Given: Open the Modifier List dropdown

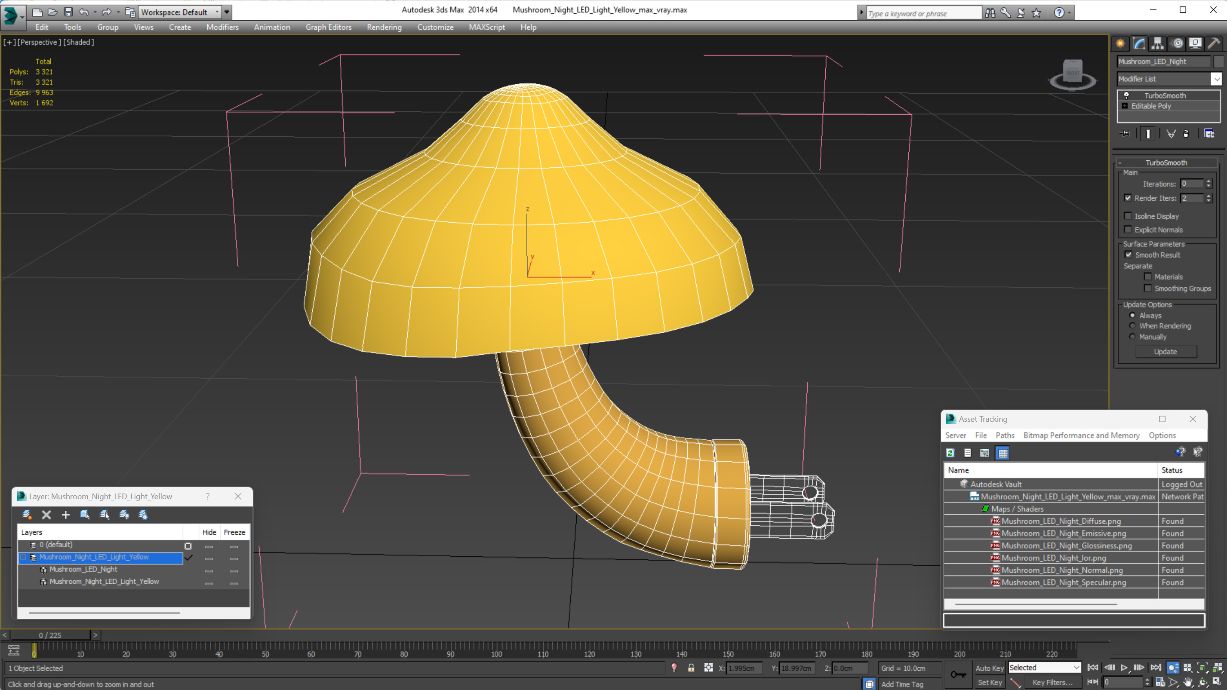Looking at the screenshot, I should click(1216, 79).
